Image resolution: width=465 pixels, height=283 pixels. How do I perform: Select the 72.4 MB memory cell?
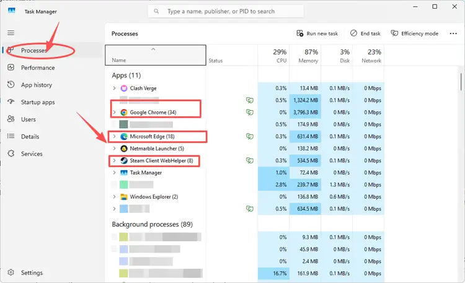(x=305, y=173)
